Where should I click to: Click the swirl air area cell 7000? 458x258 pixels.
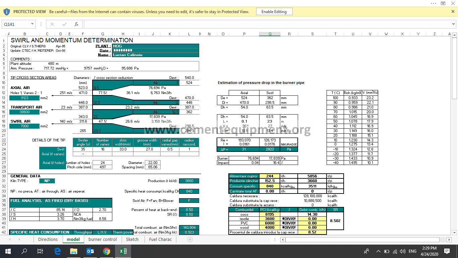(24, 126)
